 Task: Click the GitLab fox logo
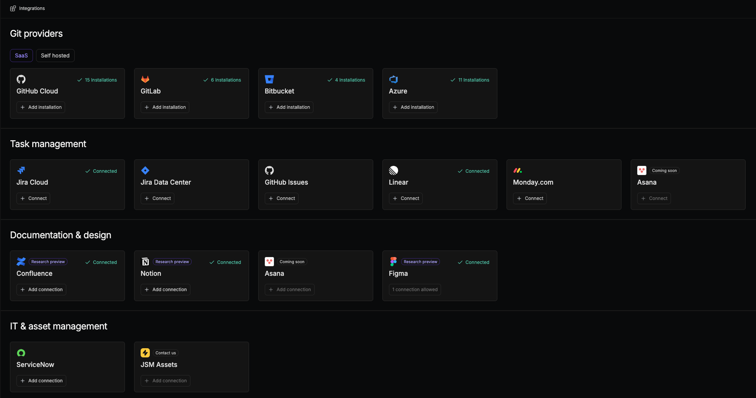coord(145,79)
